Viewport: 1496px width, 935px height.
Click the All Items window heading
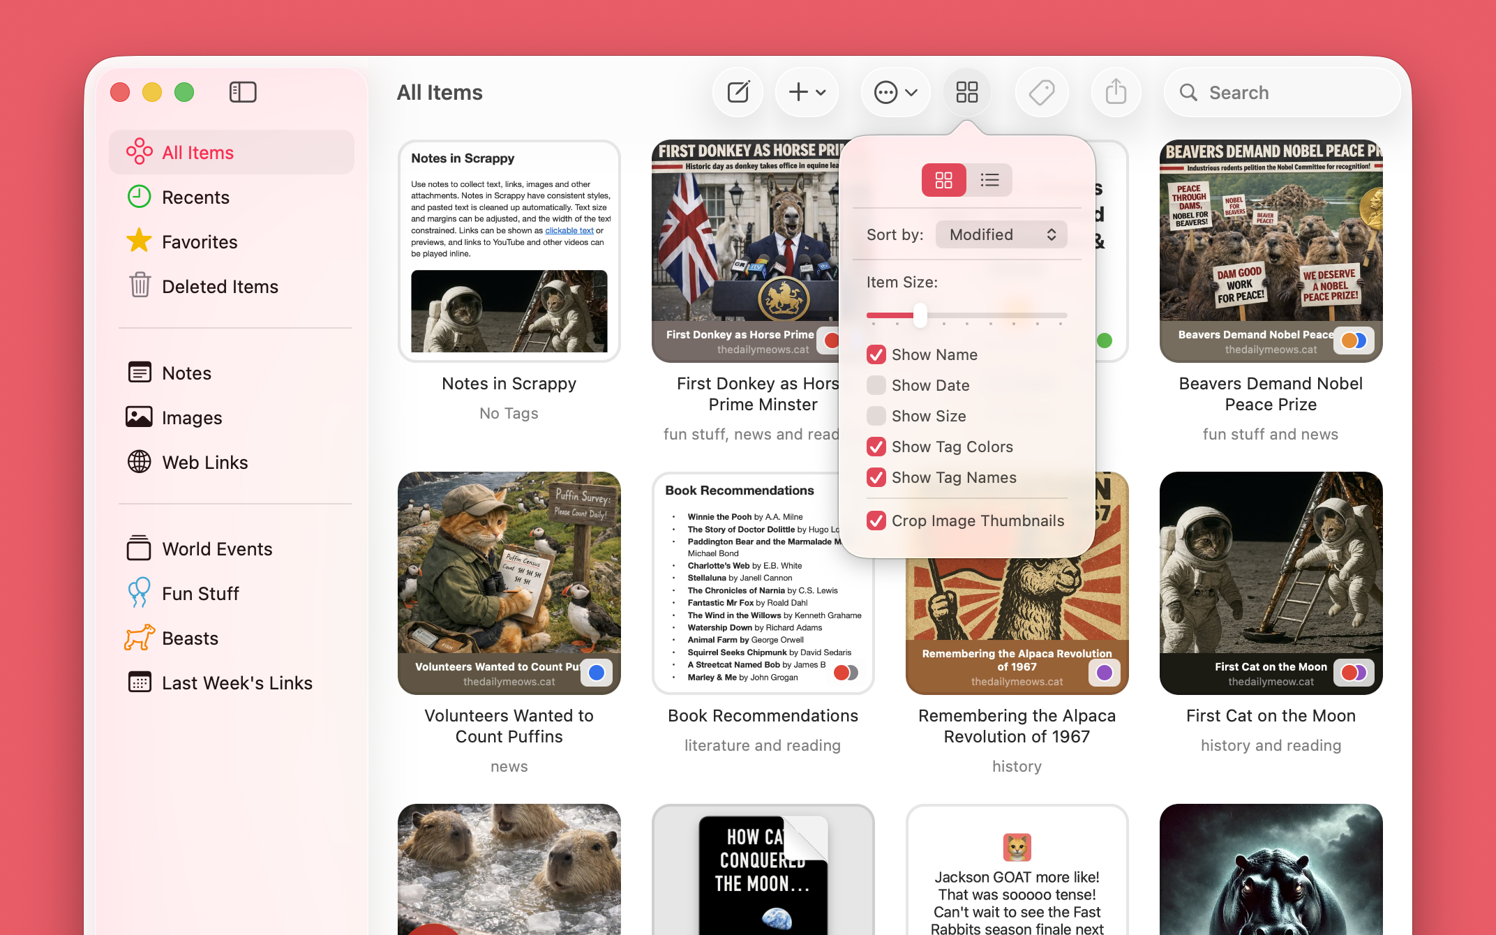[440, 92]
